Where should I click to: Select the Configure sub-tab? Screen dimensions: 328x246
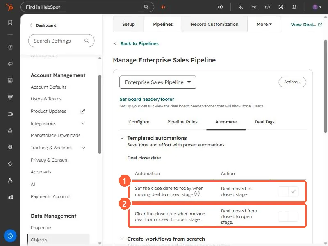(139, 122)
